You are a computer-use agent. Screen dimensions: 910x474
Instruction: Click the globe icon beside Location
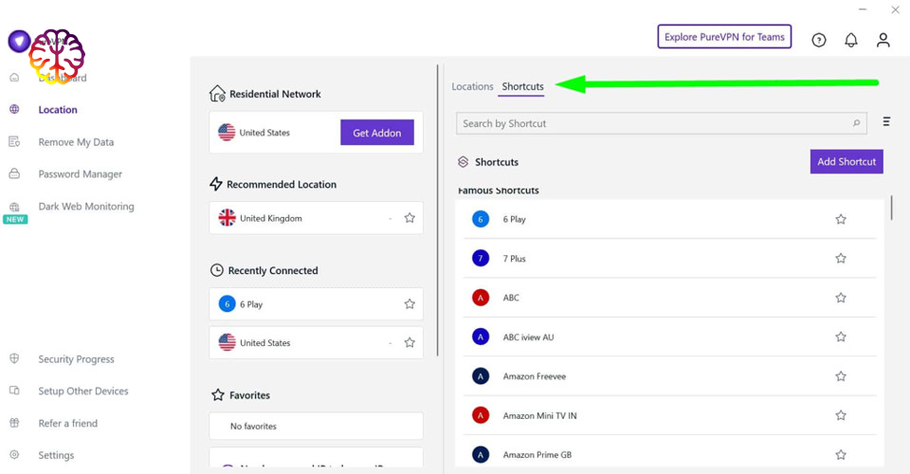tap(14, 109)
